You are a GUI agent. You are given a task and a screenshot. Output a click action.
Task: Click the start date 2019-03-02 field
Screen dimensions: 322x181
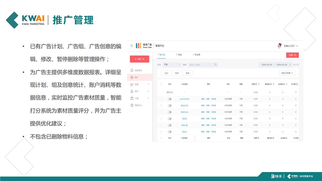(267, 65)
